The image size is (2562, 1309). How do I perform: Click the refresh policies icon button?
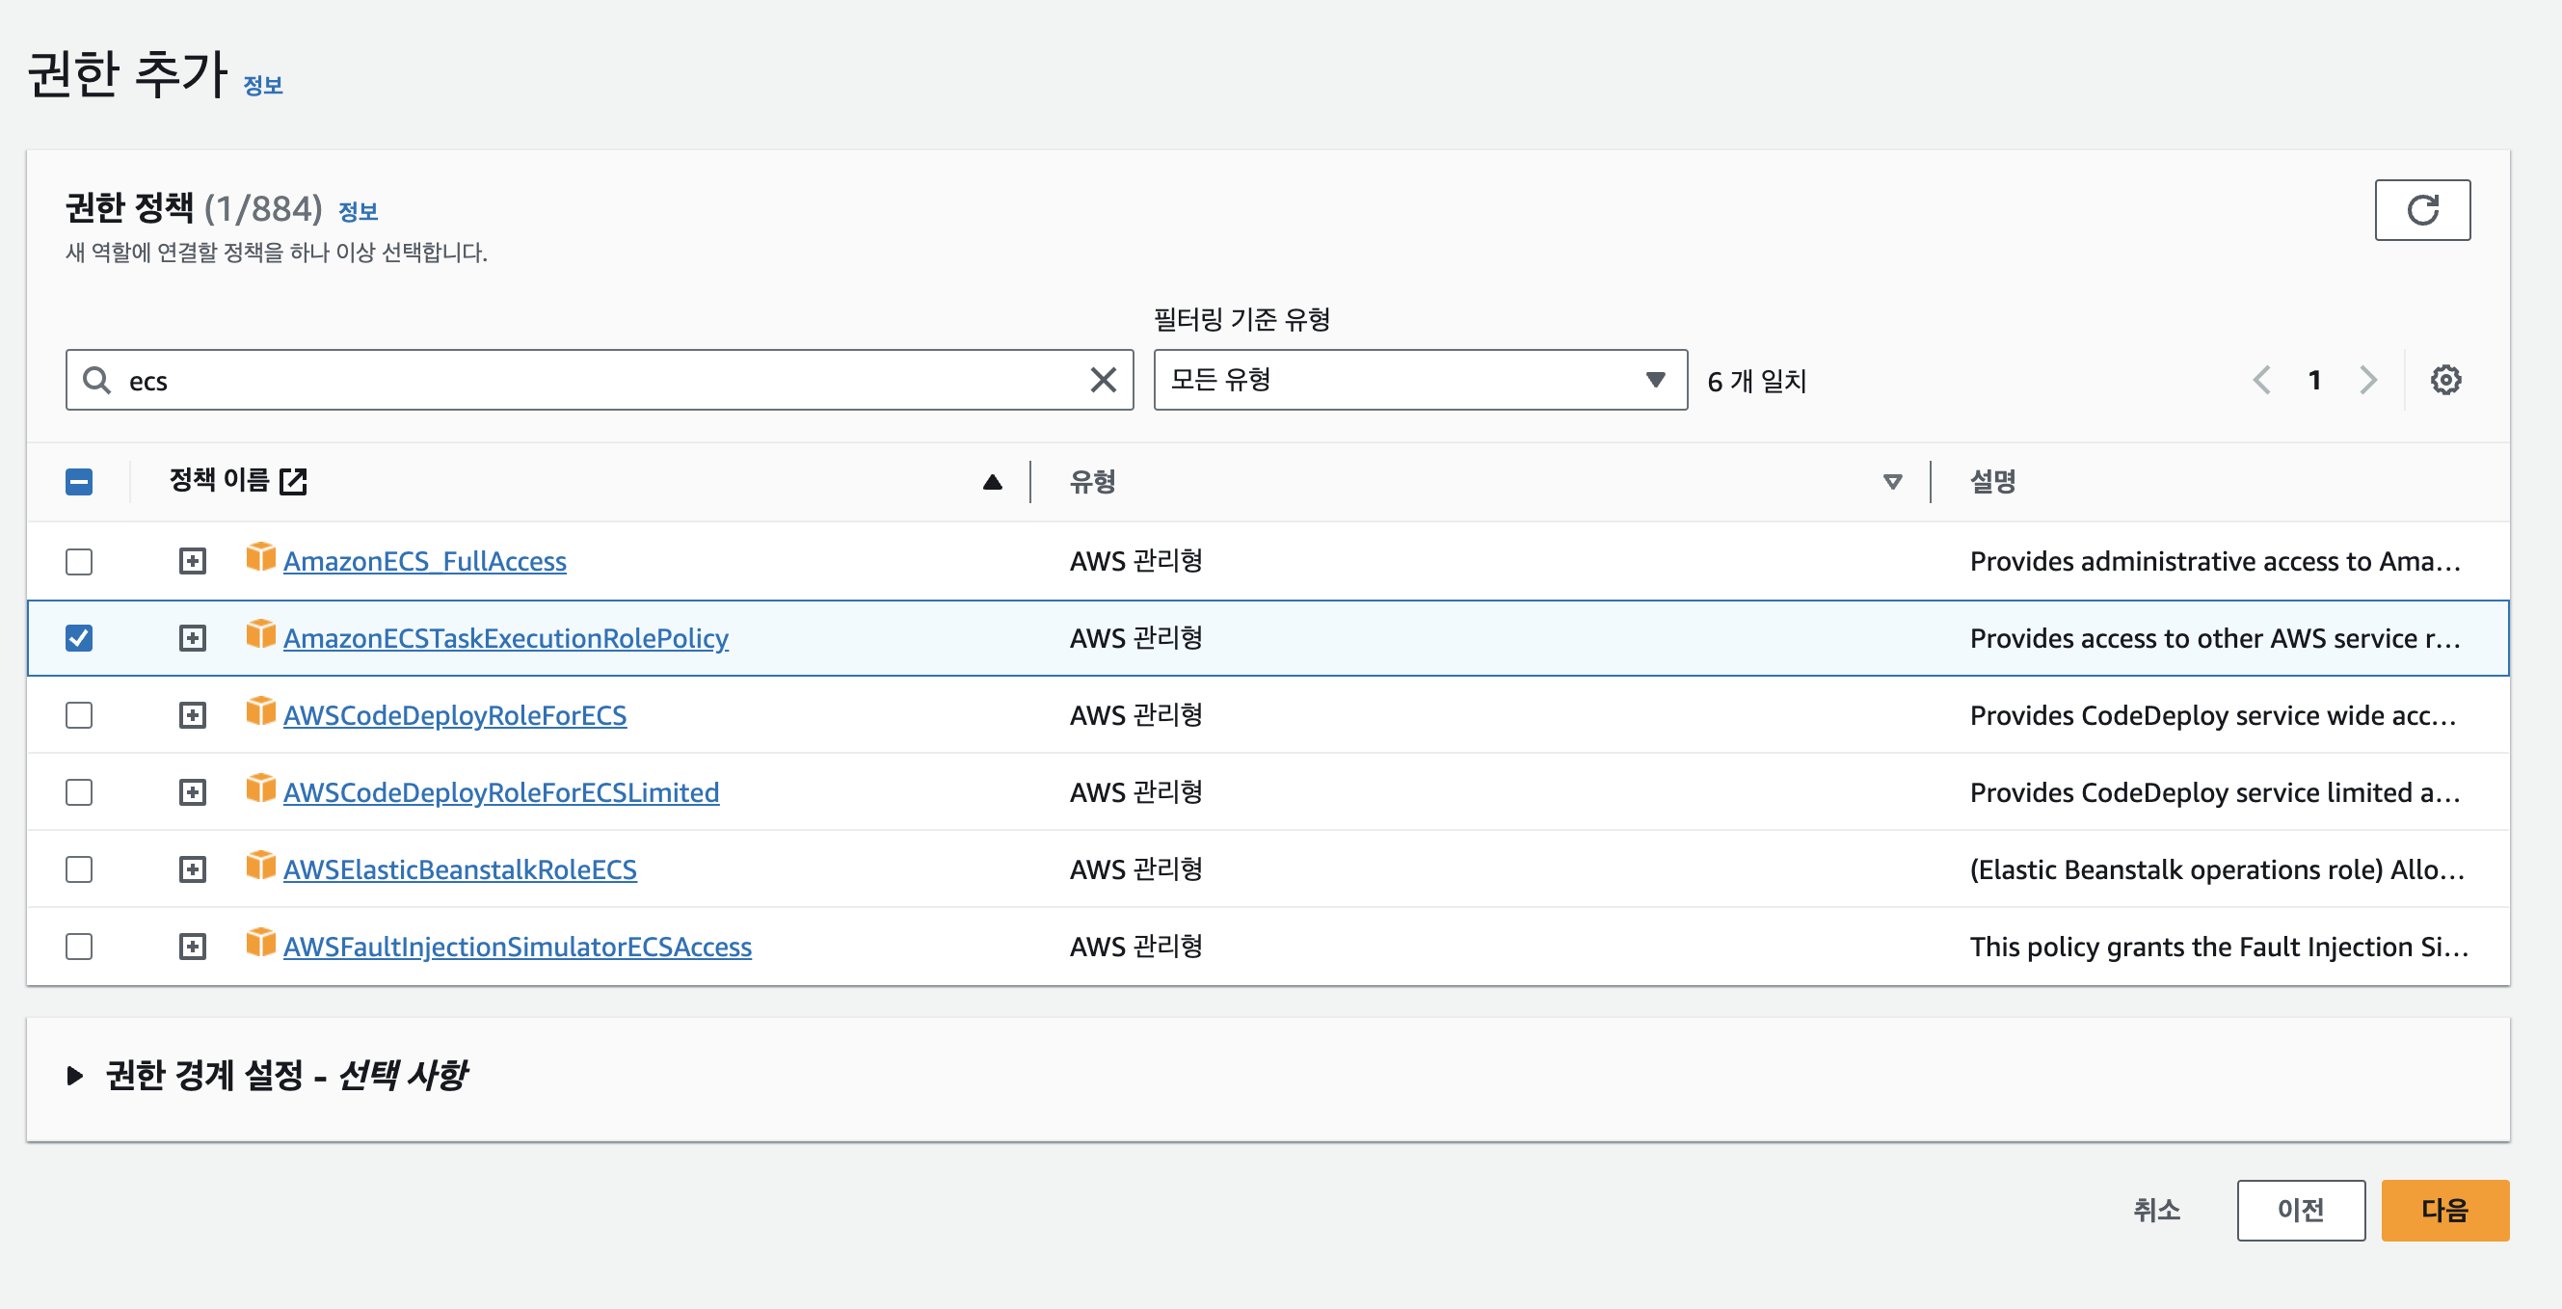click(2422, 210)
